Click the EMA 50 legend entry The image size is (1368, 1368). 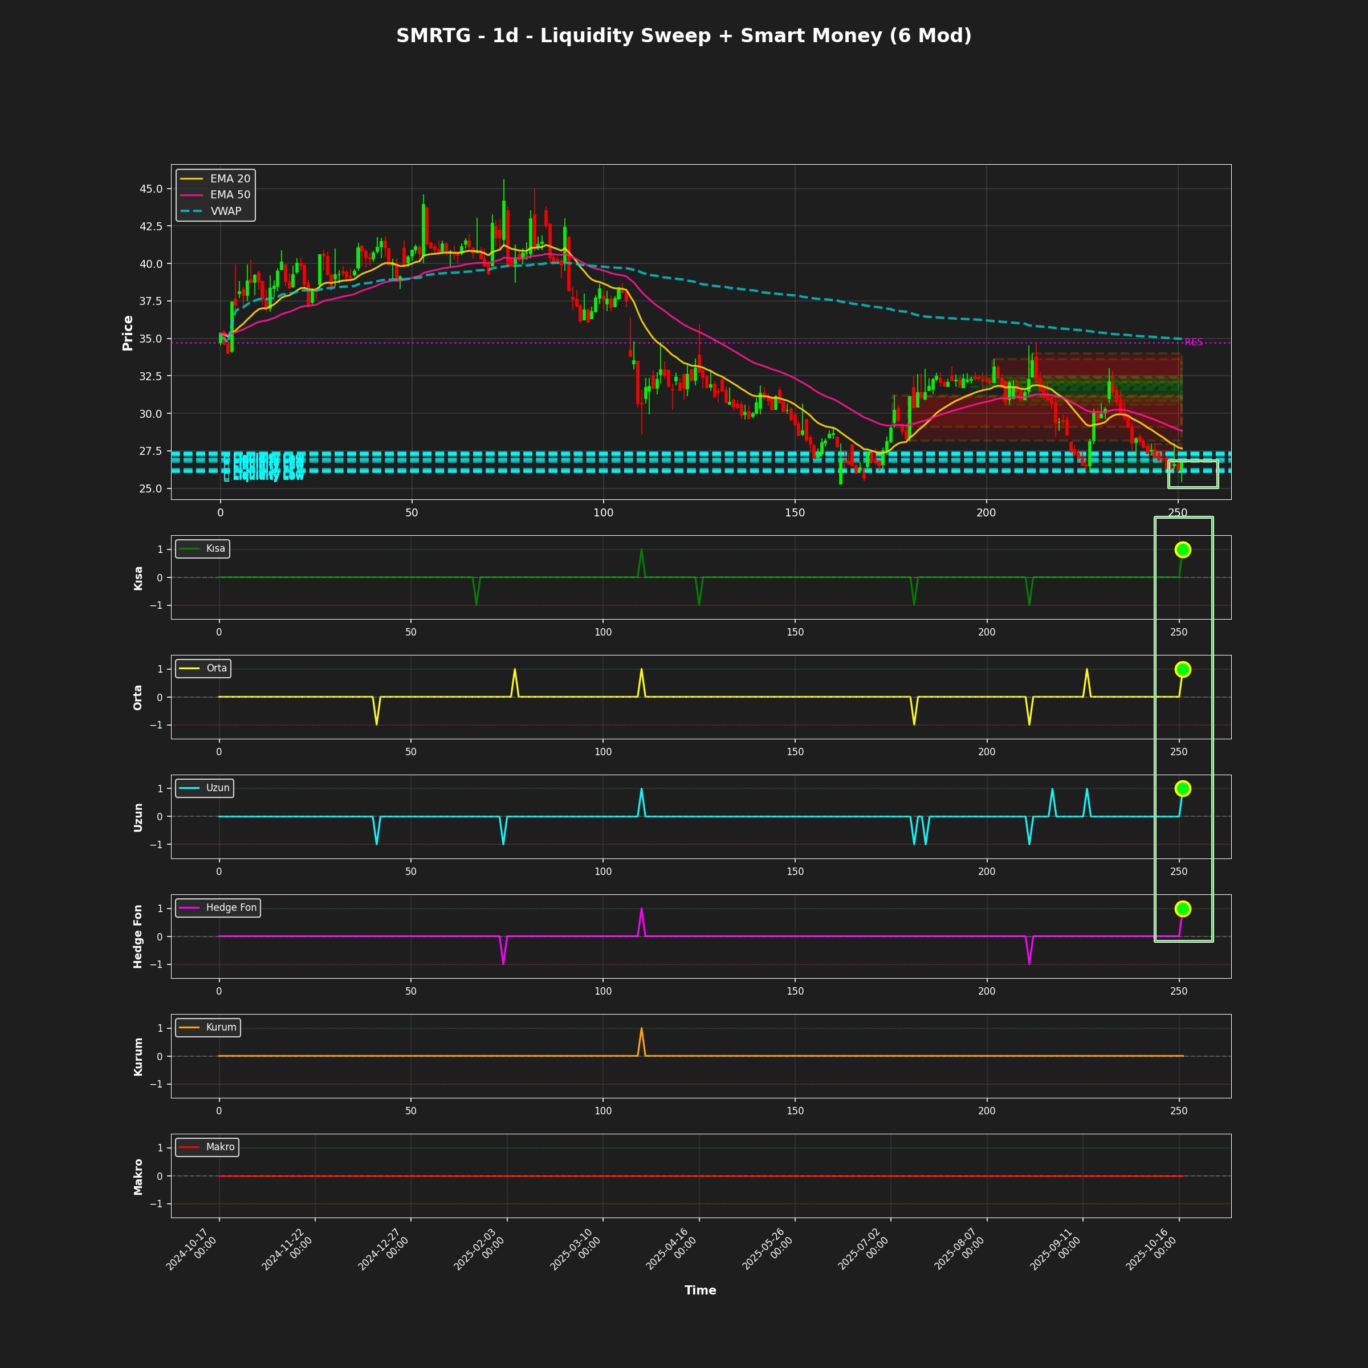229,195
